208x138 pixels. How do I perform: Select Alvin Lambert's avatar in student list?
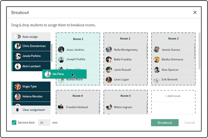click(x=18, y=66)
